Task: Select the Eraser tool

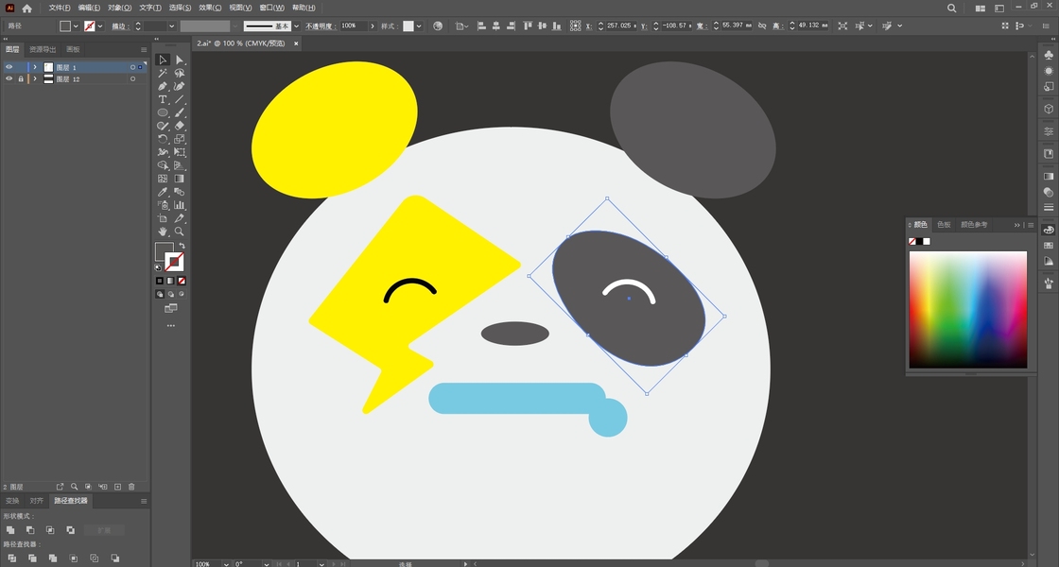Action: [179, 126]
